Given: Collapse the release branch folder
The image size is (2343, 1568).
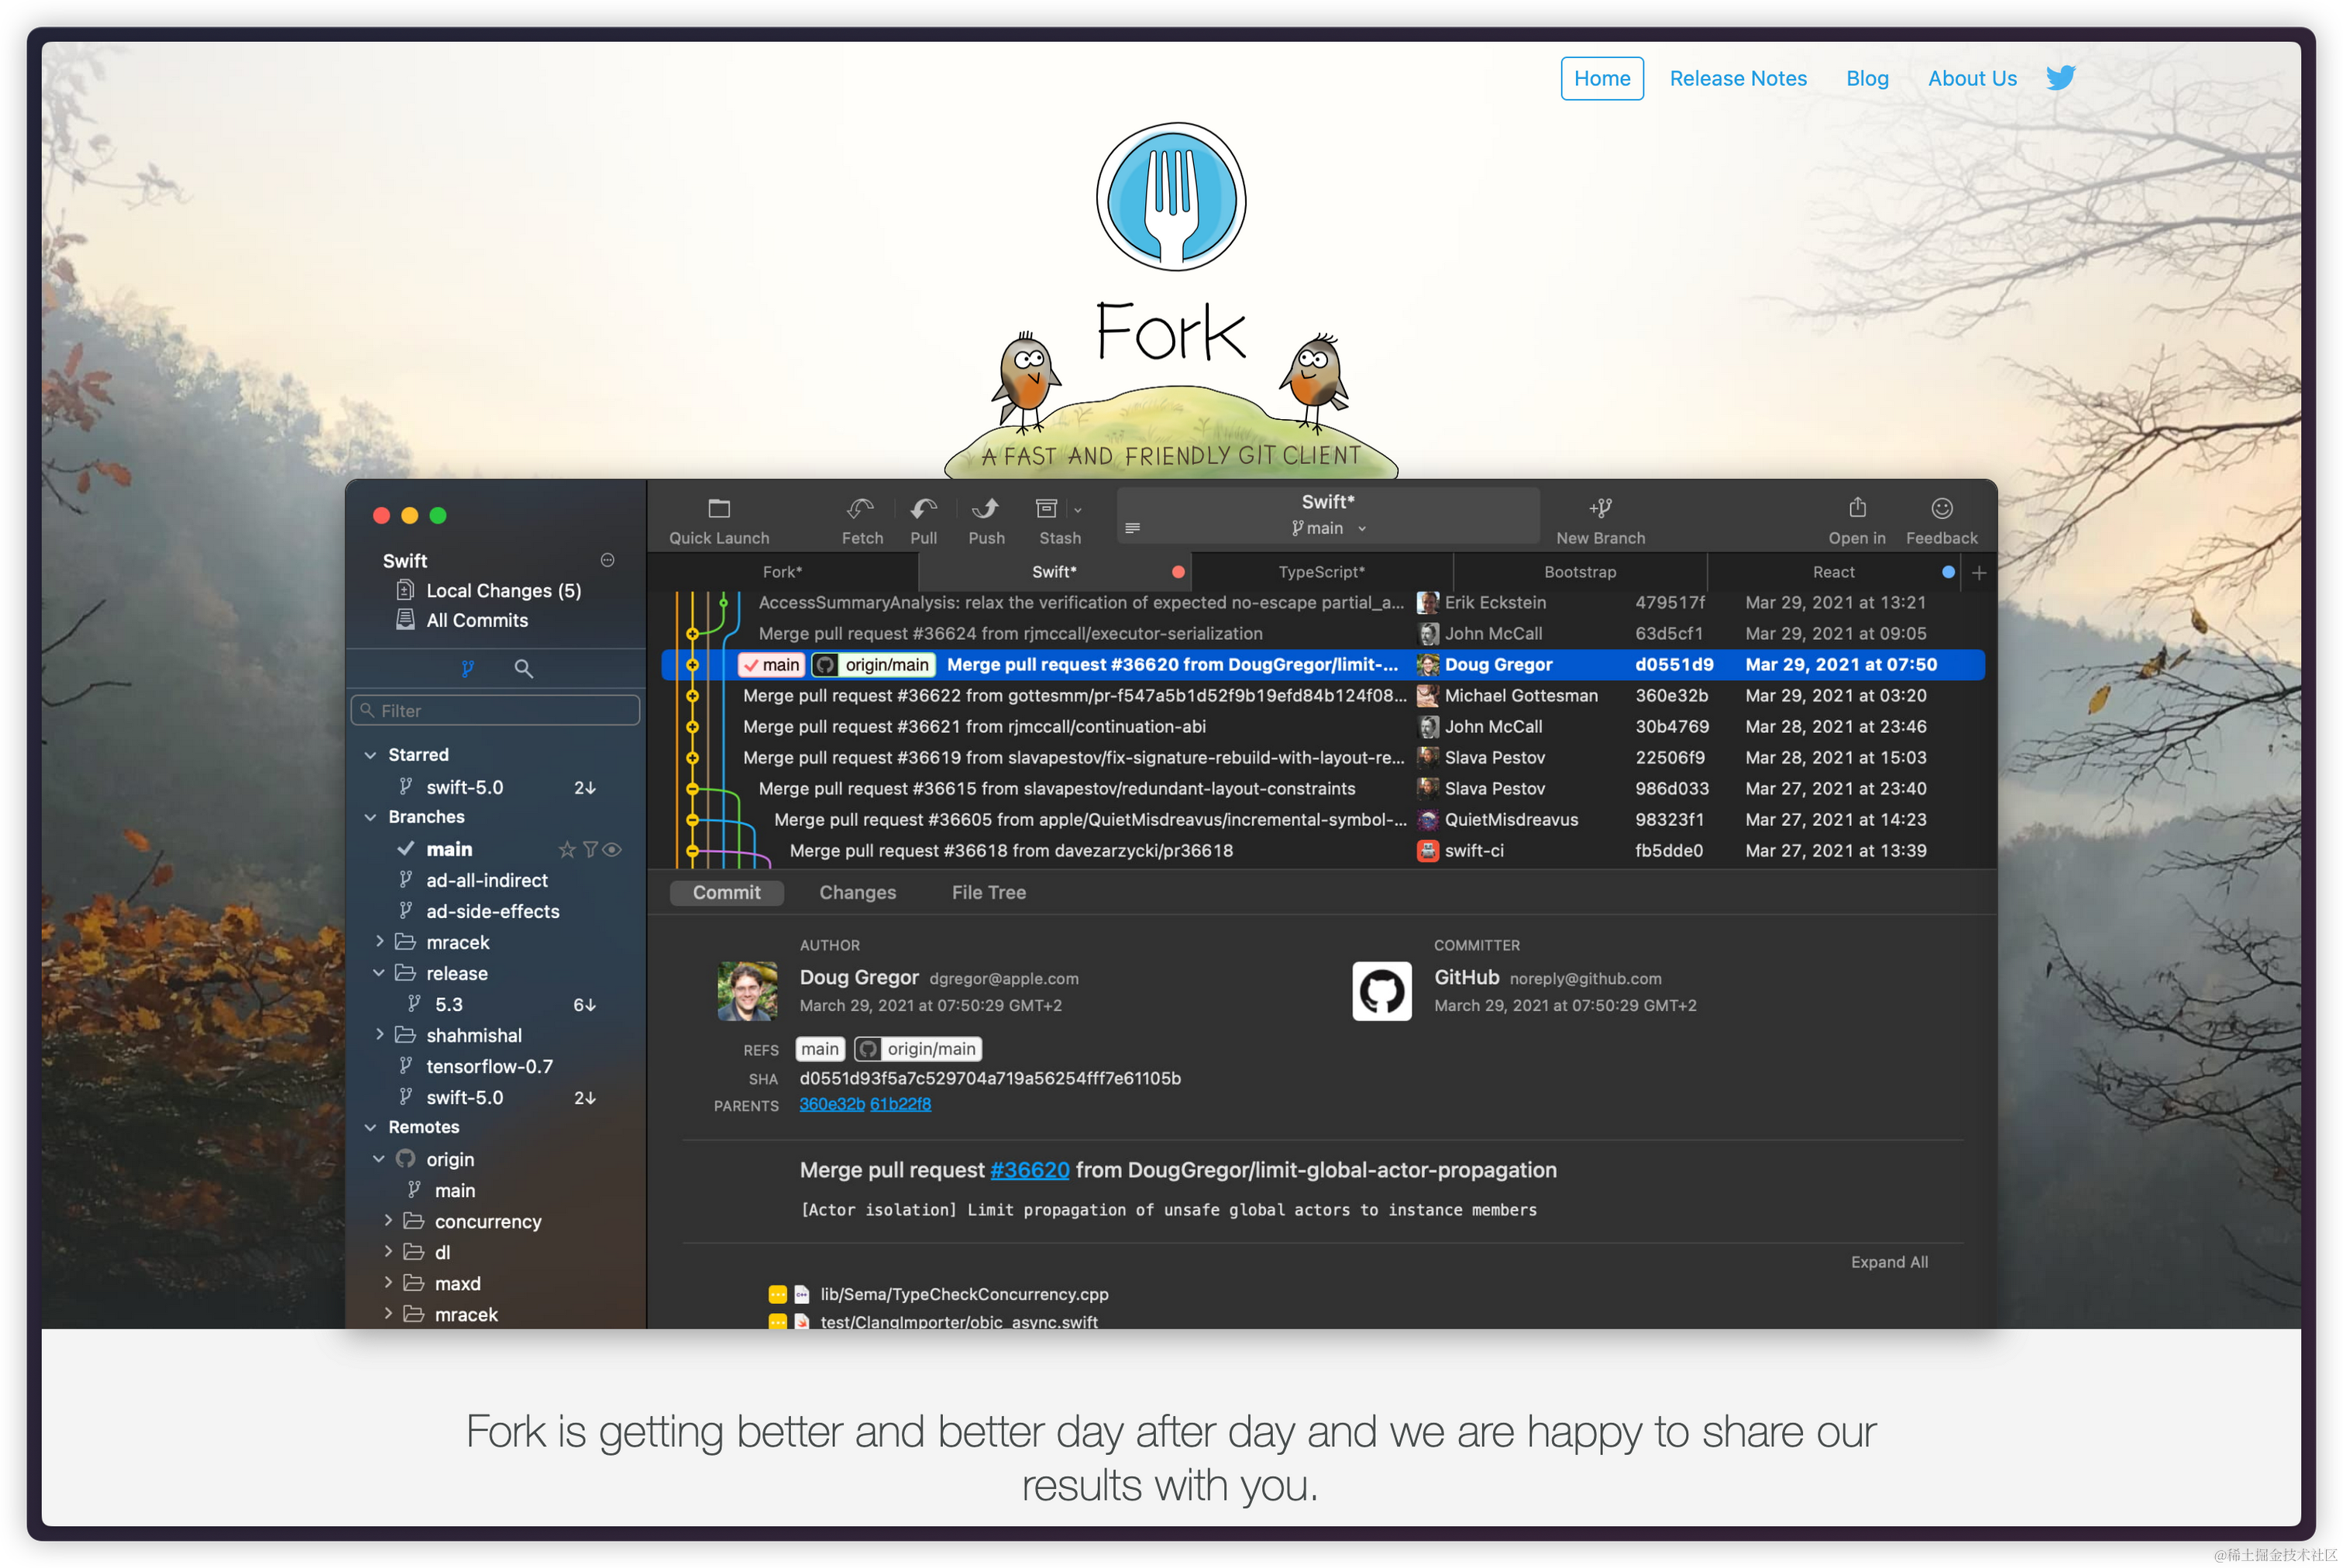Looking at the screenshot, I should [379, 973].
